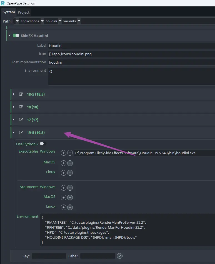Click the 18 (18) variant label
The height and width of the screenshot is (264, 215).
[32, 107]
